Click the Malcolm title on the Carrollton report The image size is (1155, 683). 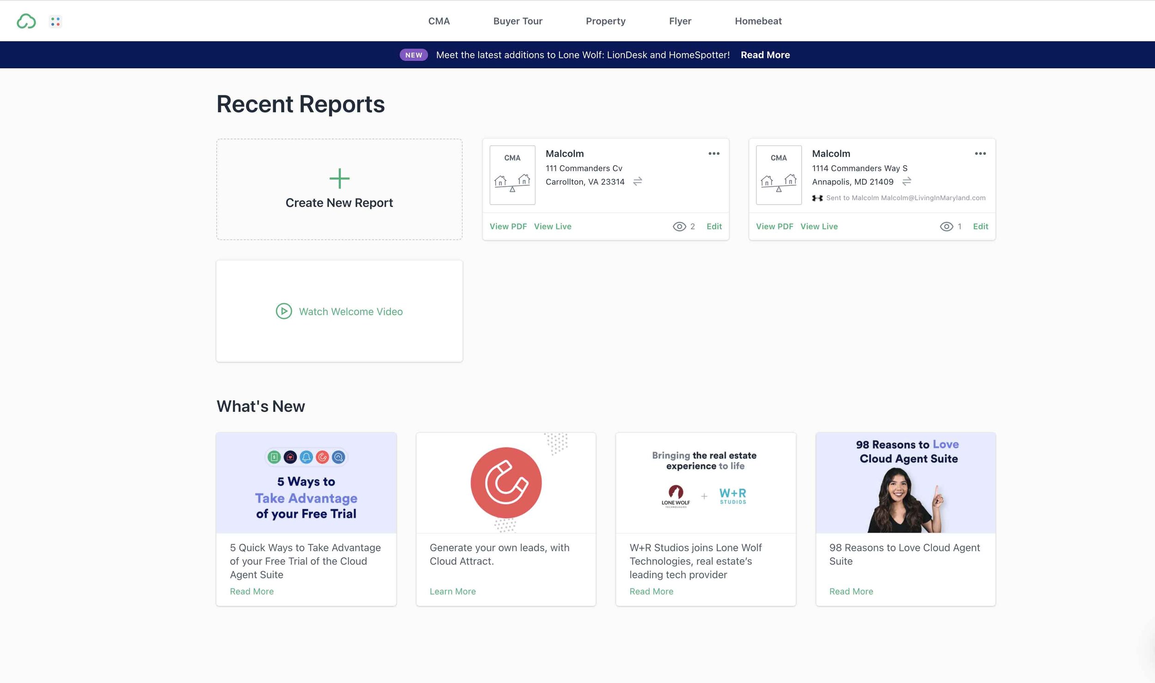565,153
